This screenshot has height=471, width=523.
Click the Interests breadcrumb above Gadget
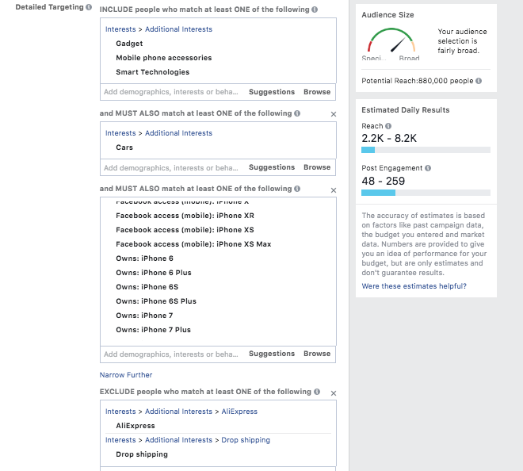click(120, 29)
